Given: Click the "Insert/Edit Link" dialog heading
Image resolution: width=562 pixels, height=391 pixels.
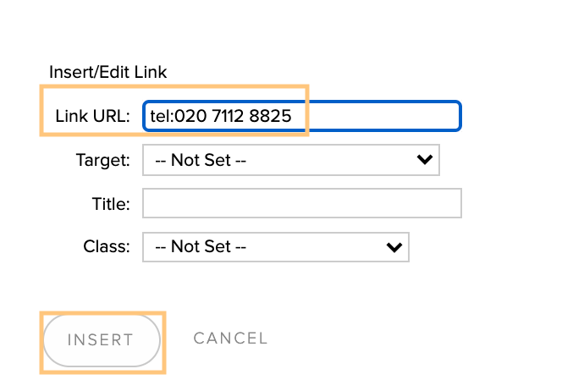Looking at the screenshot, I should [107, 72].
